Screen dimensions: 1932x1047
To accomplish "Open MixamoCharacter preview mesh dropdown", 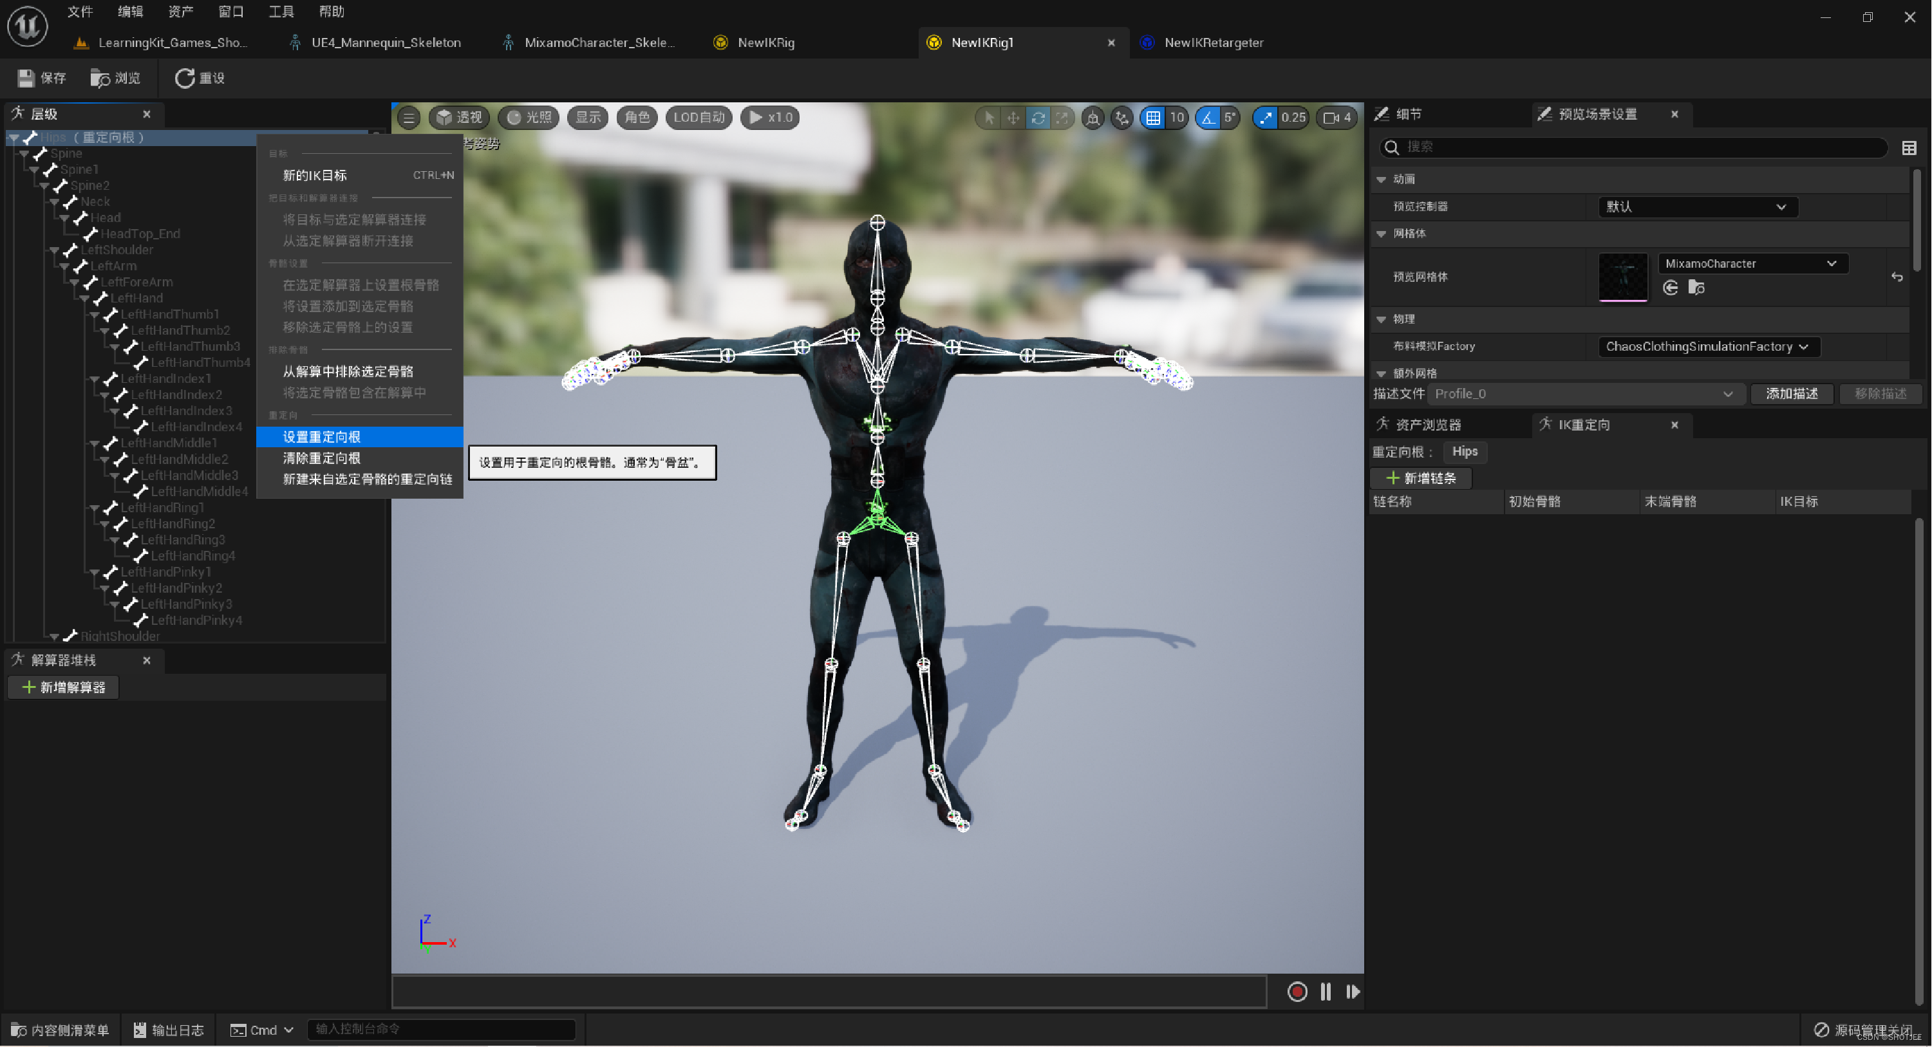I will click(x=1752, y=264).
